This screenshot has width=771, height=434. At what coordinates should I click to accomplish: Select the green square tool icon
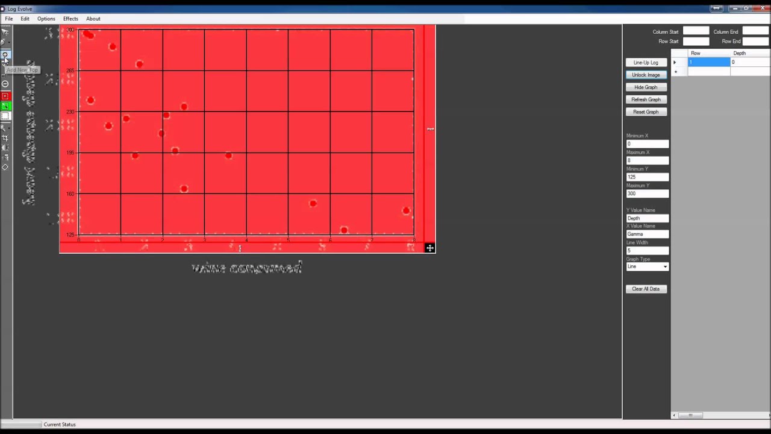5,106
